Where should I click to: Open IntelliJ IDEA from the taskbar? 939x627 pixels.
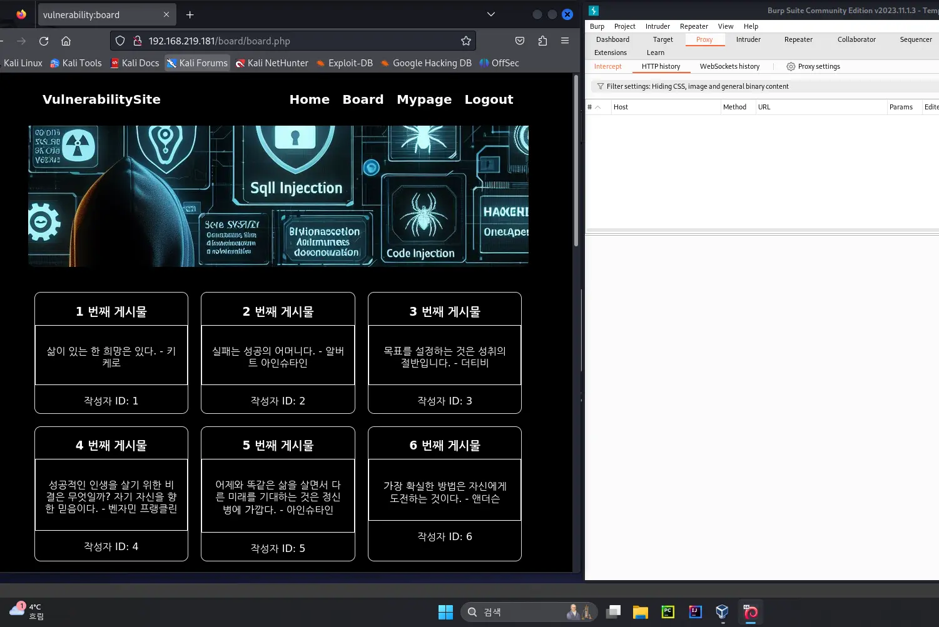[x=695, y=612]
